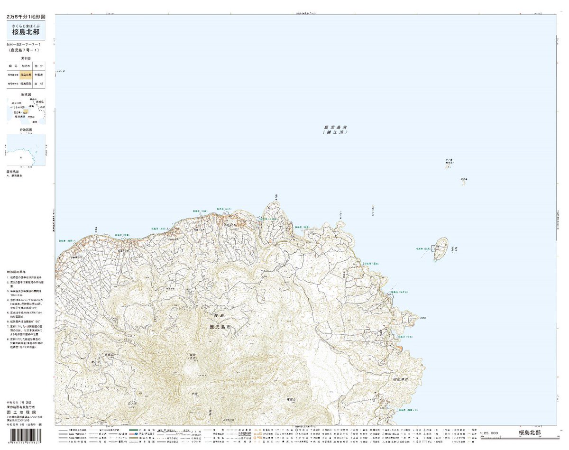The height and width of the screenshot is (450, 569).
Task: Click the 百引 cell in the index grid
Action: click(x=39, y=83)
